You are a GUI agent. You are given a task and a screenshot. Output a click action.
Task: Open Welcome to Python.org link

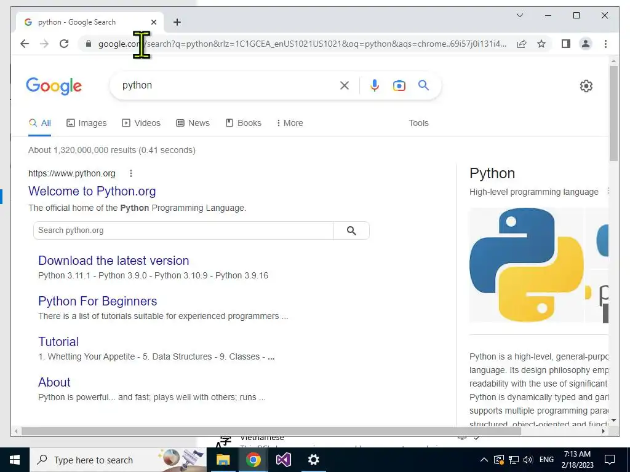point(92,191)
